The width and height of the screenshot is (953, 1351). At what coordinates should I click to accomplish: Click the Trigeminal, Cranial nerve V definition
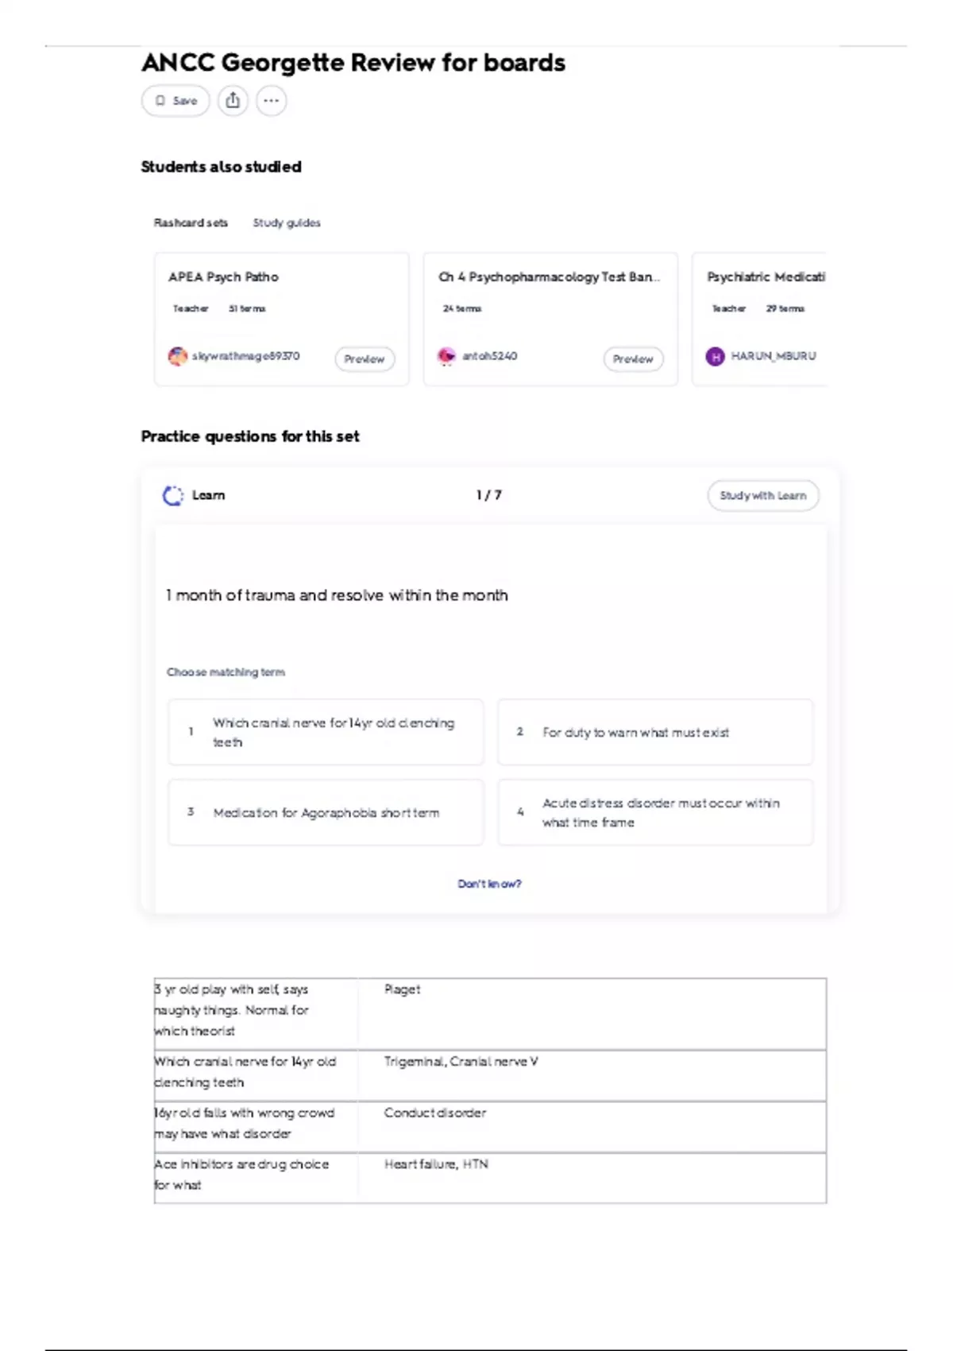pyautogui.click(x=461, y=1062)
